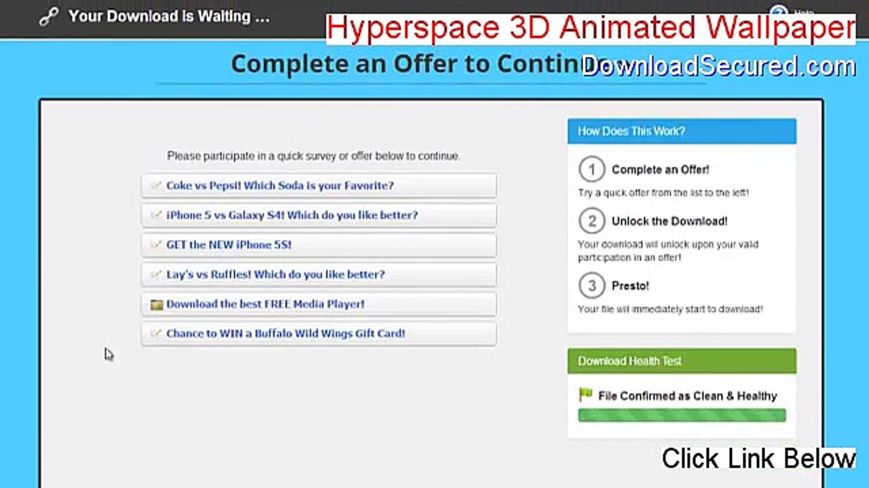869x488 pixels.
Task: Select the GET the NEW iPhone 5S offer
Action: tap(319, 245)
